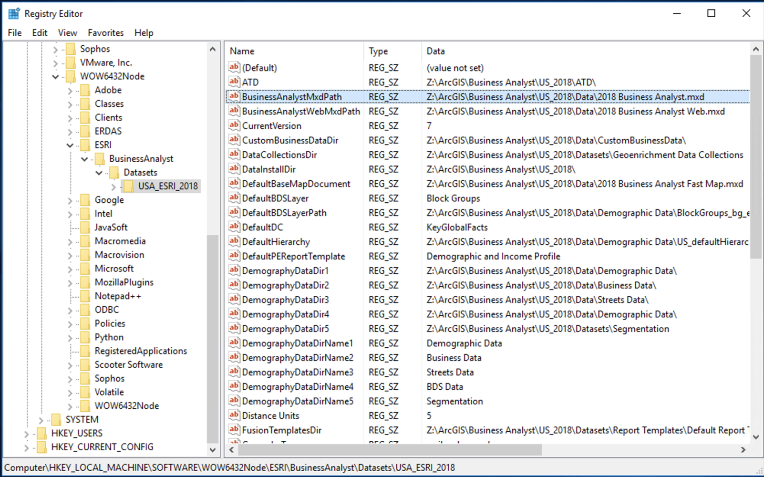
Task: Open the Edit menu
Action: (40, 32)
